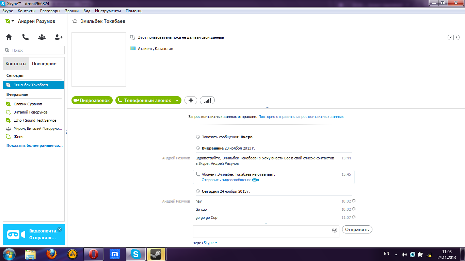Open emoticon picker smiley icon
Viewport: 465px width, 261px height.
coord(335,230)
